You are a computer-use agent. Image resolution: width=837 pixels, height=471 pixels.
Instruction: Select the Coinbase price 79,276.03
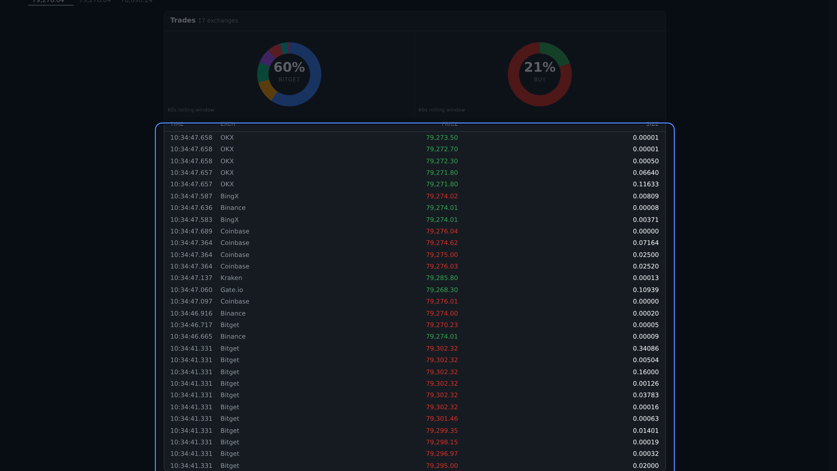(x=442, y=267)
